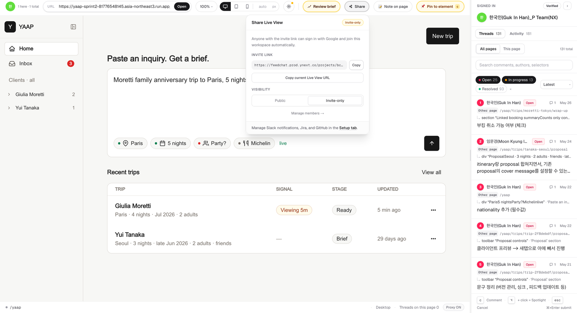Open the Clients · all filter

tap(22, 80)
